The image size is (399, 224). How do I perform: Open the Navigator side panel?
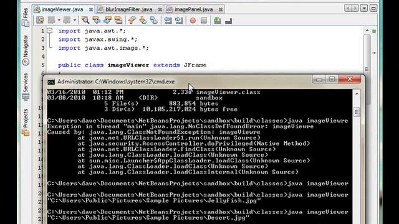26,50
